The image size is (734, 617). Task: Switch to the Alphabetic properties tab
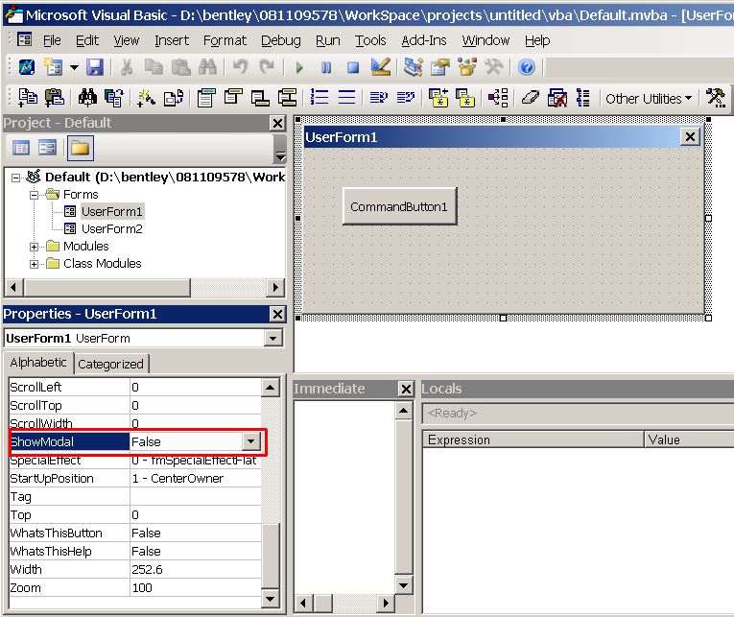38,363
